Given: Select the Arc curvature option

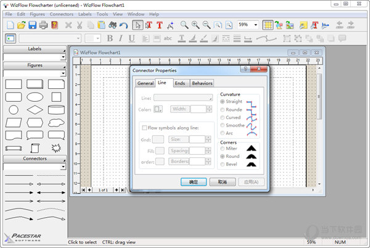Looking at the screenshot, I should point(226,133).
